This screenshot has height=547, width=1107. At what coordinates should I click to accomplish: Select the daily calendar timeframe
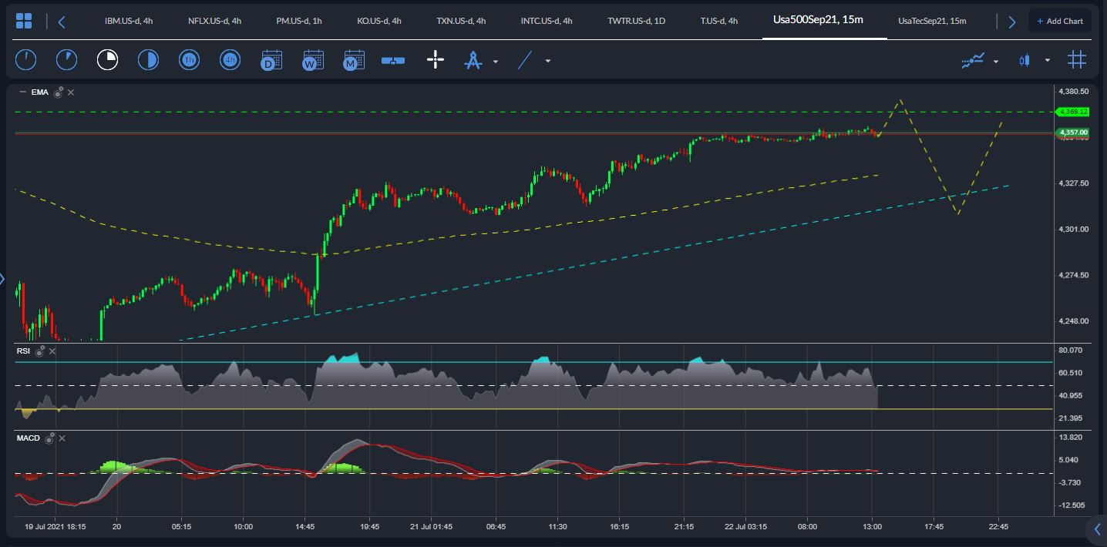point(271,60)
